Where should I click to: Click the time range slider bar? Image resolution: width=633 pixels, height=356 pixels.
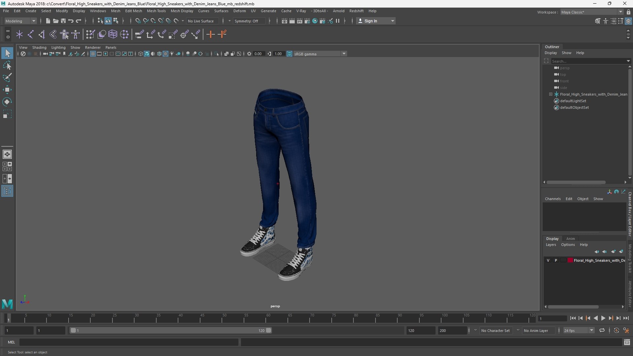170,330
